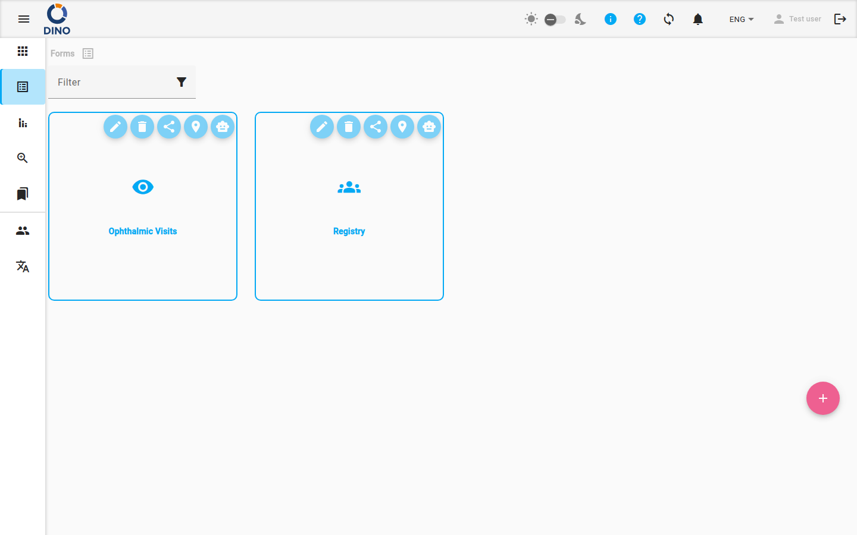Select light mode sun icon
Image resolution: width=857 pixels, height=535 pixels.
(531, 19)
